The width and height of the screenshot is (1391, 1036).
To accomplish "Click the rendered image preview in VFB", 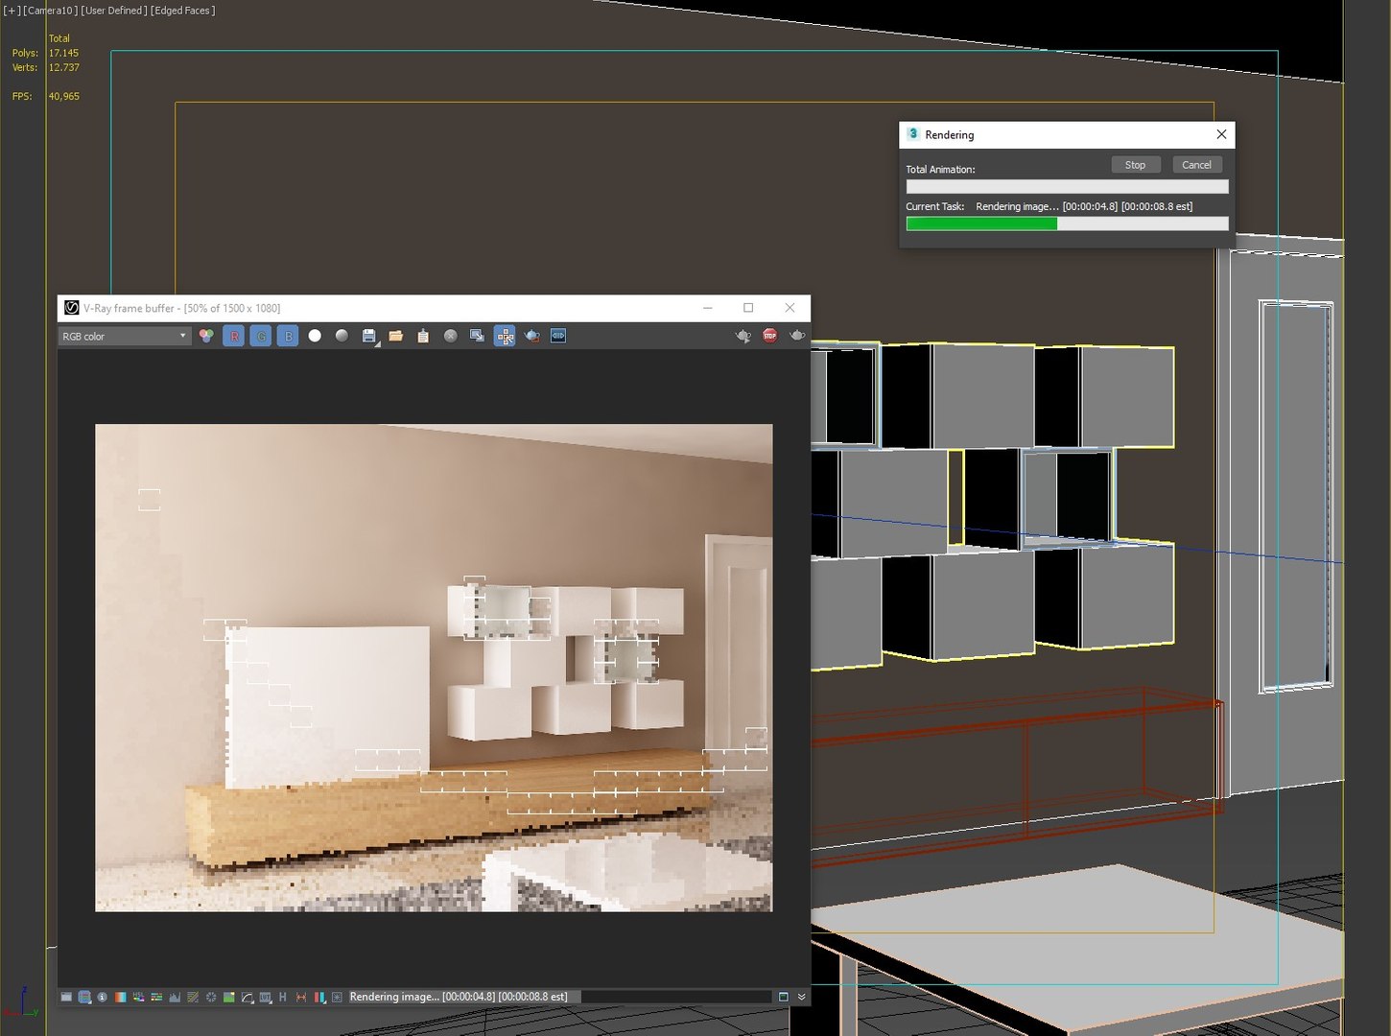I will [434, 668].
